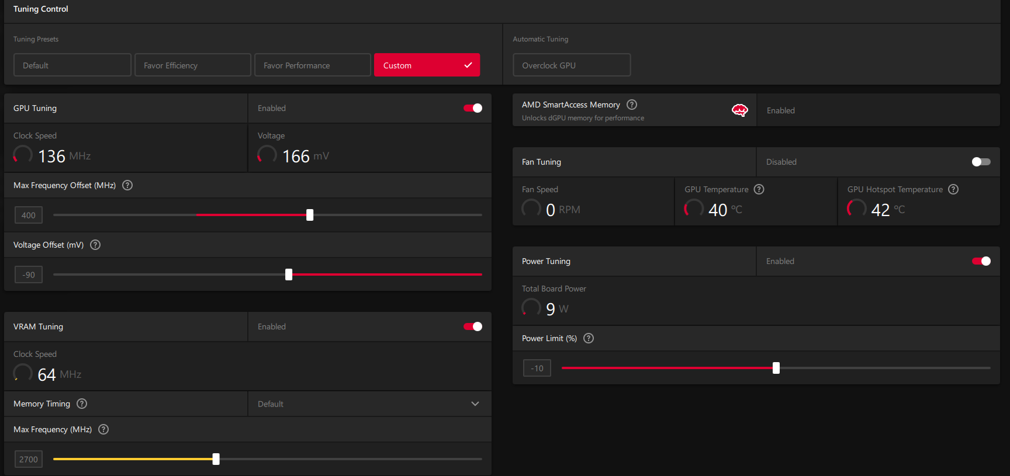Choose the Favor Efficiency preset
The height and width of the screenshot is (476, 1010).
point(193,65)
